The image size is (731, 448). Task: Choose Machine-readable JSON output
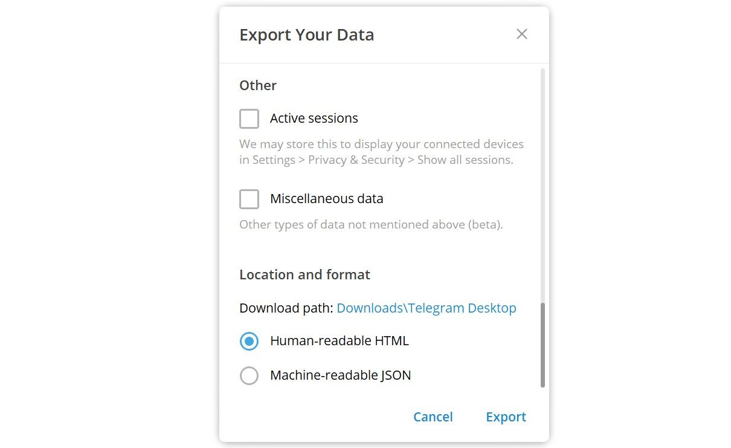click(x=249, y=375)
